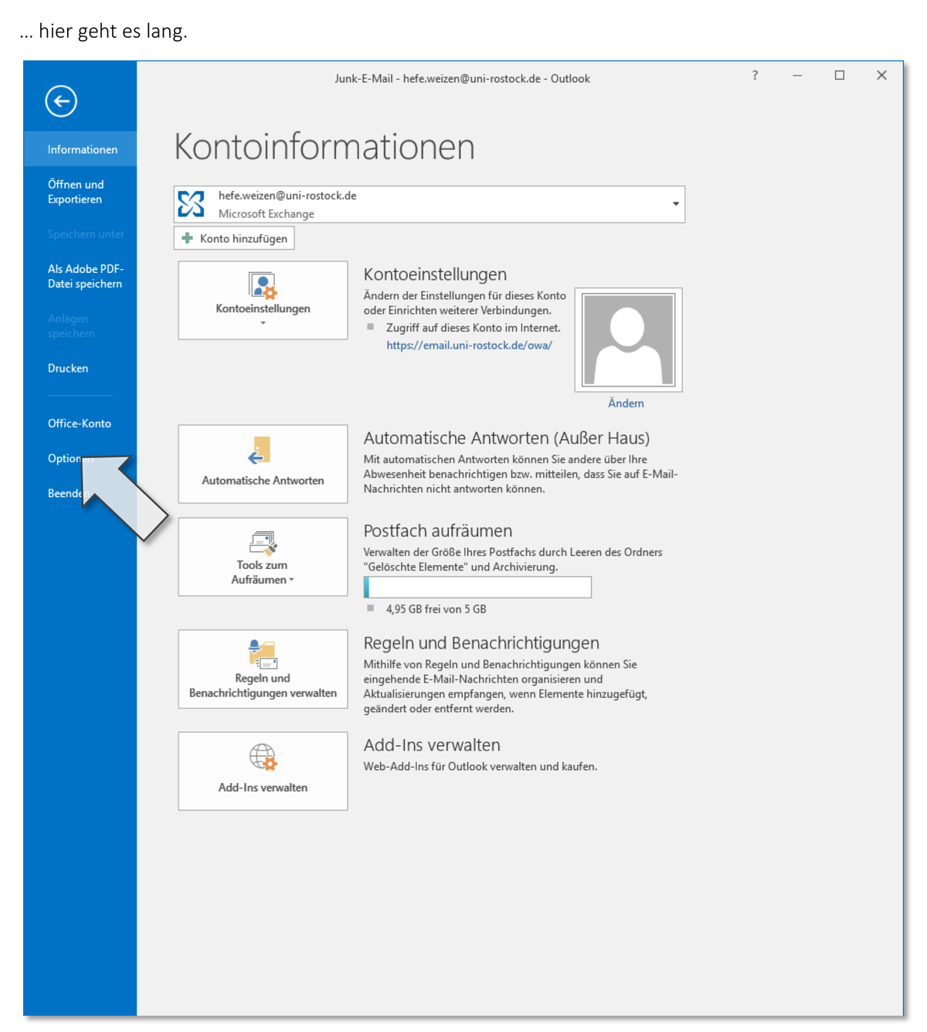
Task: Open the email.uni-rostock.de/owa link
Action: (469, 346)
